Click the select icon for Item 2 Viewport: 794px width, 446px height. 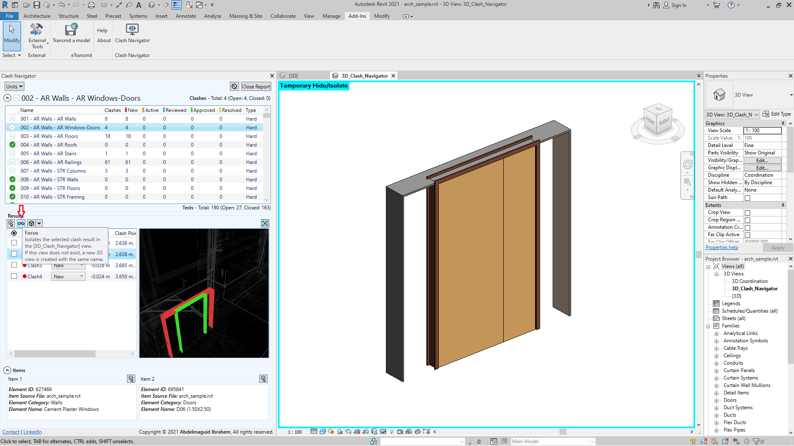pyautogui.click(x=263, y=379)
